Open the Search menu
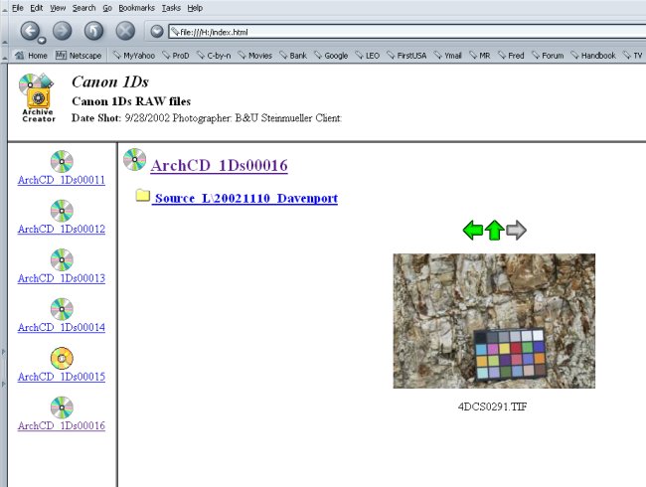This screenshot has height=487, width=646. tap(84, 8)
